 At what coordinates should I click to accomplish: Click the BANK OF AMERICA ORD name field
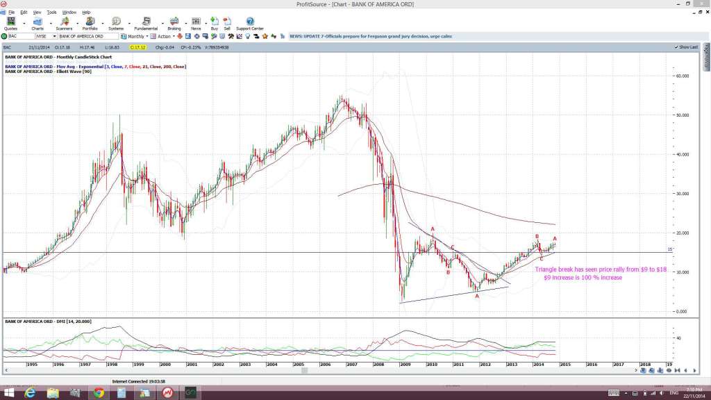click(x=88, y=36)
